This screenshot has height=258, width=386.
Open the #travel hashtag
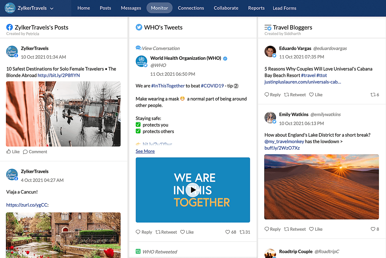(308, 75)
